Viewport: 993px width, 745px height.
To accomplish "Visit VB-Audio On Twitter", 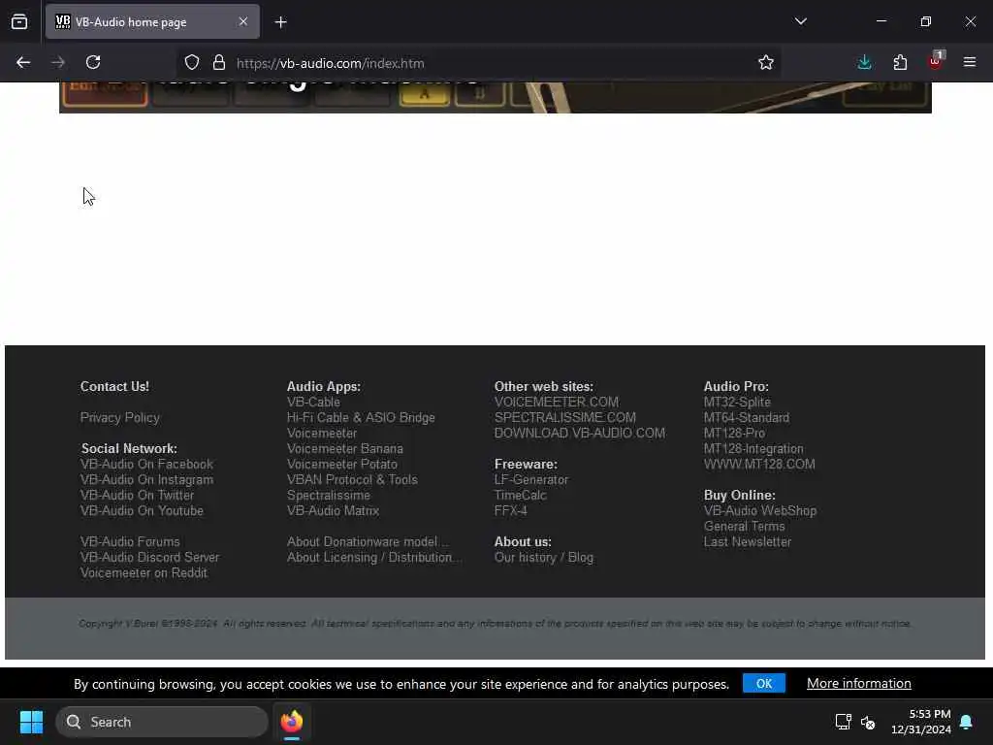I will coord(137,496).
